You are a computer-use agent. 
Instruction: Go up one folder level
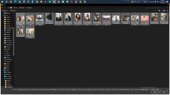click(9, 8)
